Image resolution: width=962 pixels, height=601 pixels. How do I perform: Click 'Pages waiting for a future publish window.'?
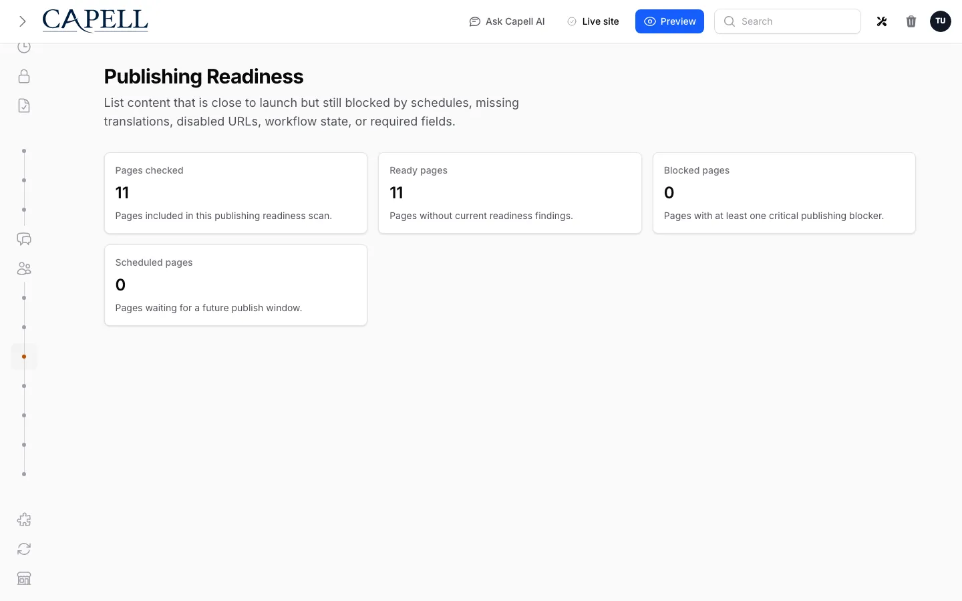[x=208, y=308]
